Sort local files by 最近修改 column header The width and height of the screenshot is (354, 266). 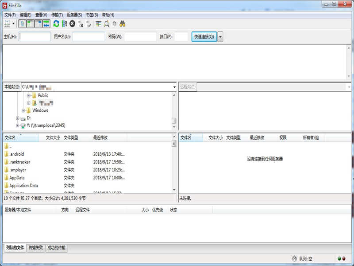click(x=100, y=138)
